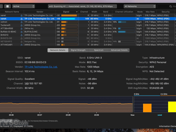
Task: Click lock icon on Tuckerwifi row
Action: (x=21, y=25)
